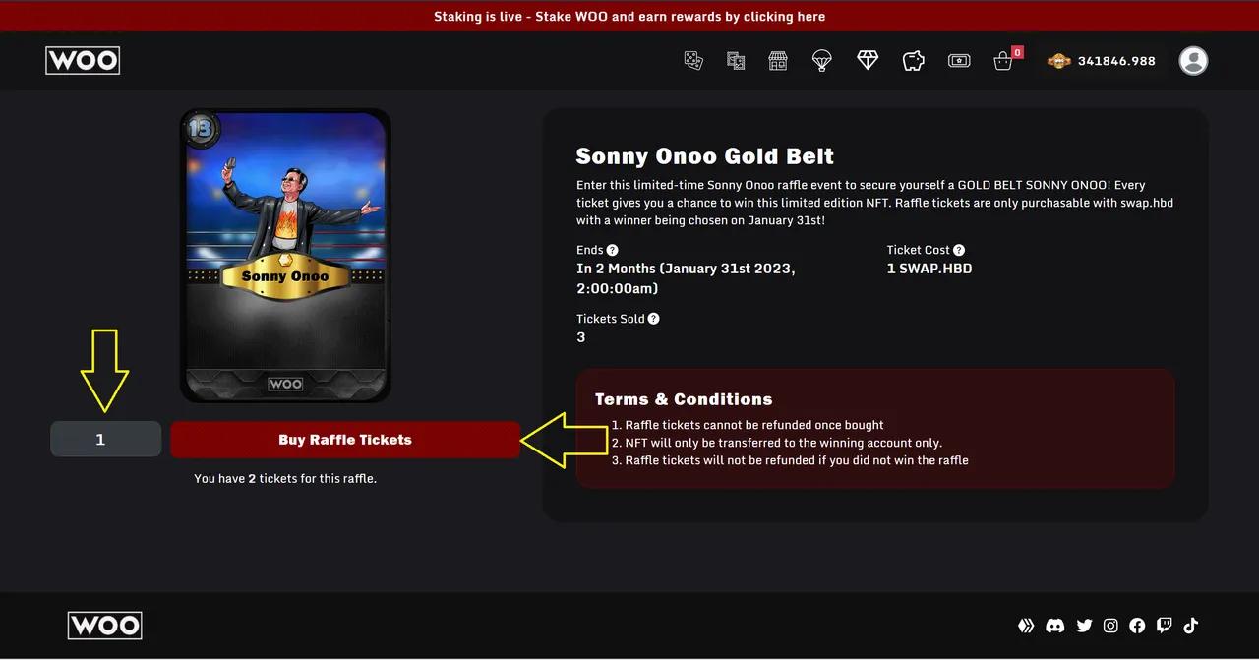The width and height of the screenshot is (1259, 660).
Task: Click the Sonny Onoo Gold Belt heading
Action: (x=705, y=156)
